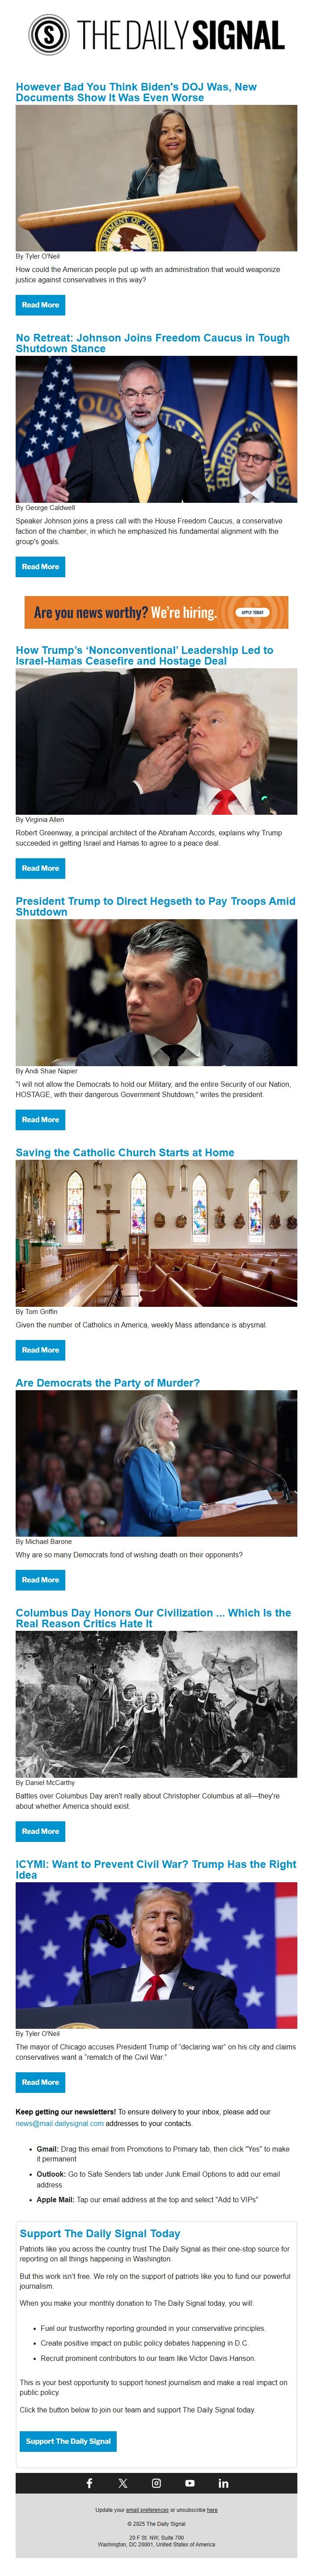The height and width of the screenshot is (2576, 313).
Task: Click the unsubscribe 'here' link
Action: [212, 2508]
